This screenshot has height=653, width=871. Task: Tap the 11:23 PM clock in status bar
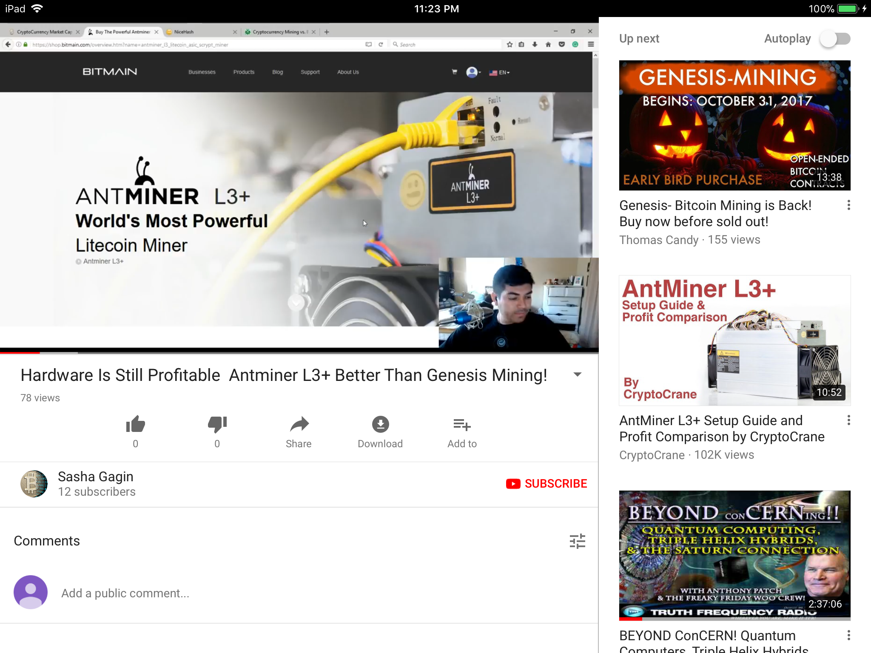[x=436, y=9]
